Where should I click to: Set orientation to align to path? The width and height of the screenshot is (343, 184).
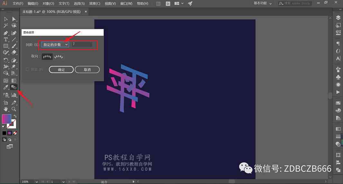coord(59,57)
